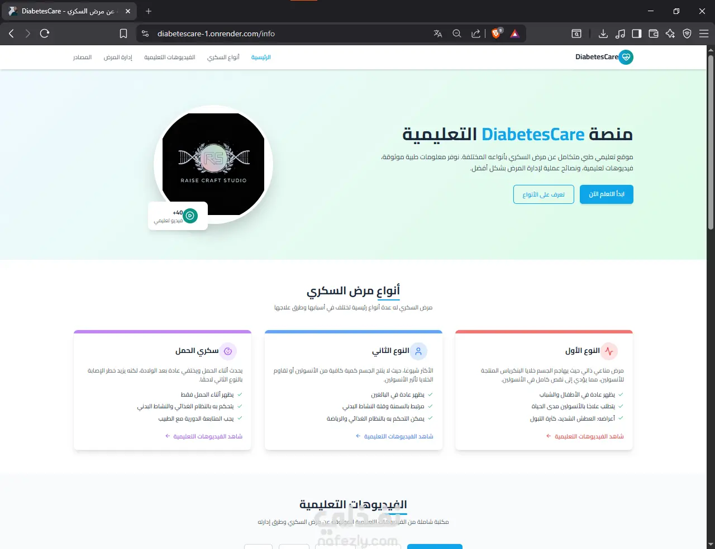Click the Raise Craft Studio hero image
Image resolution: width=715 pixels, height=549 pixels.
pos(213,164)
